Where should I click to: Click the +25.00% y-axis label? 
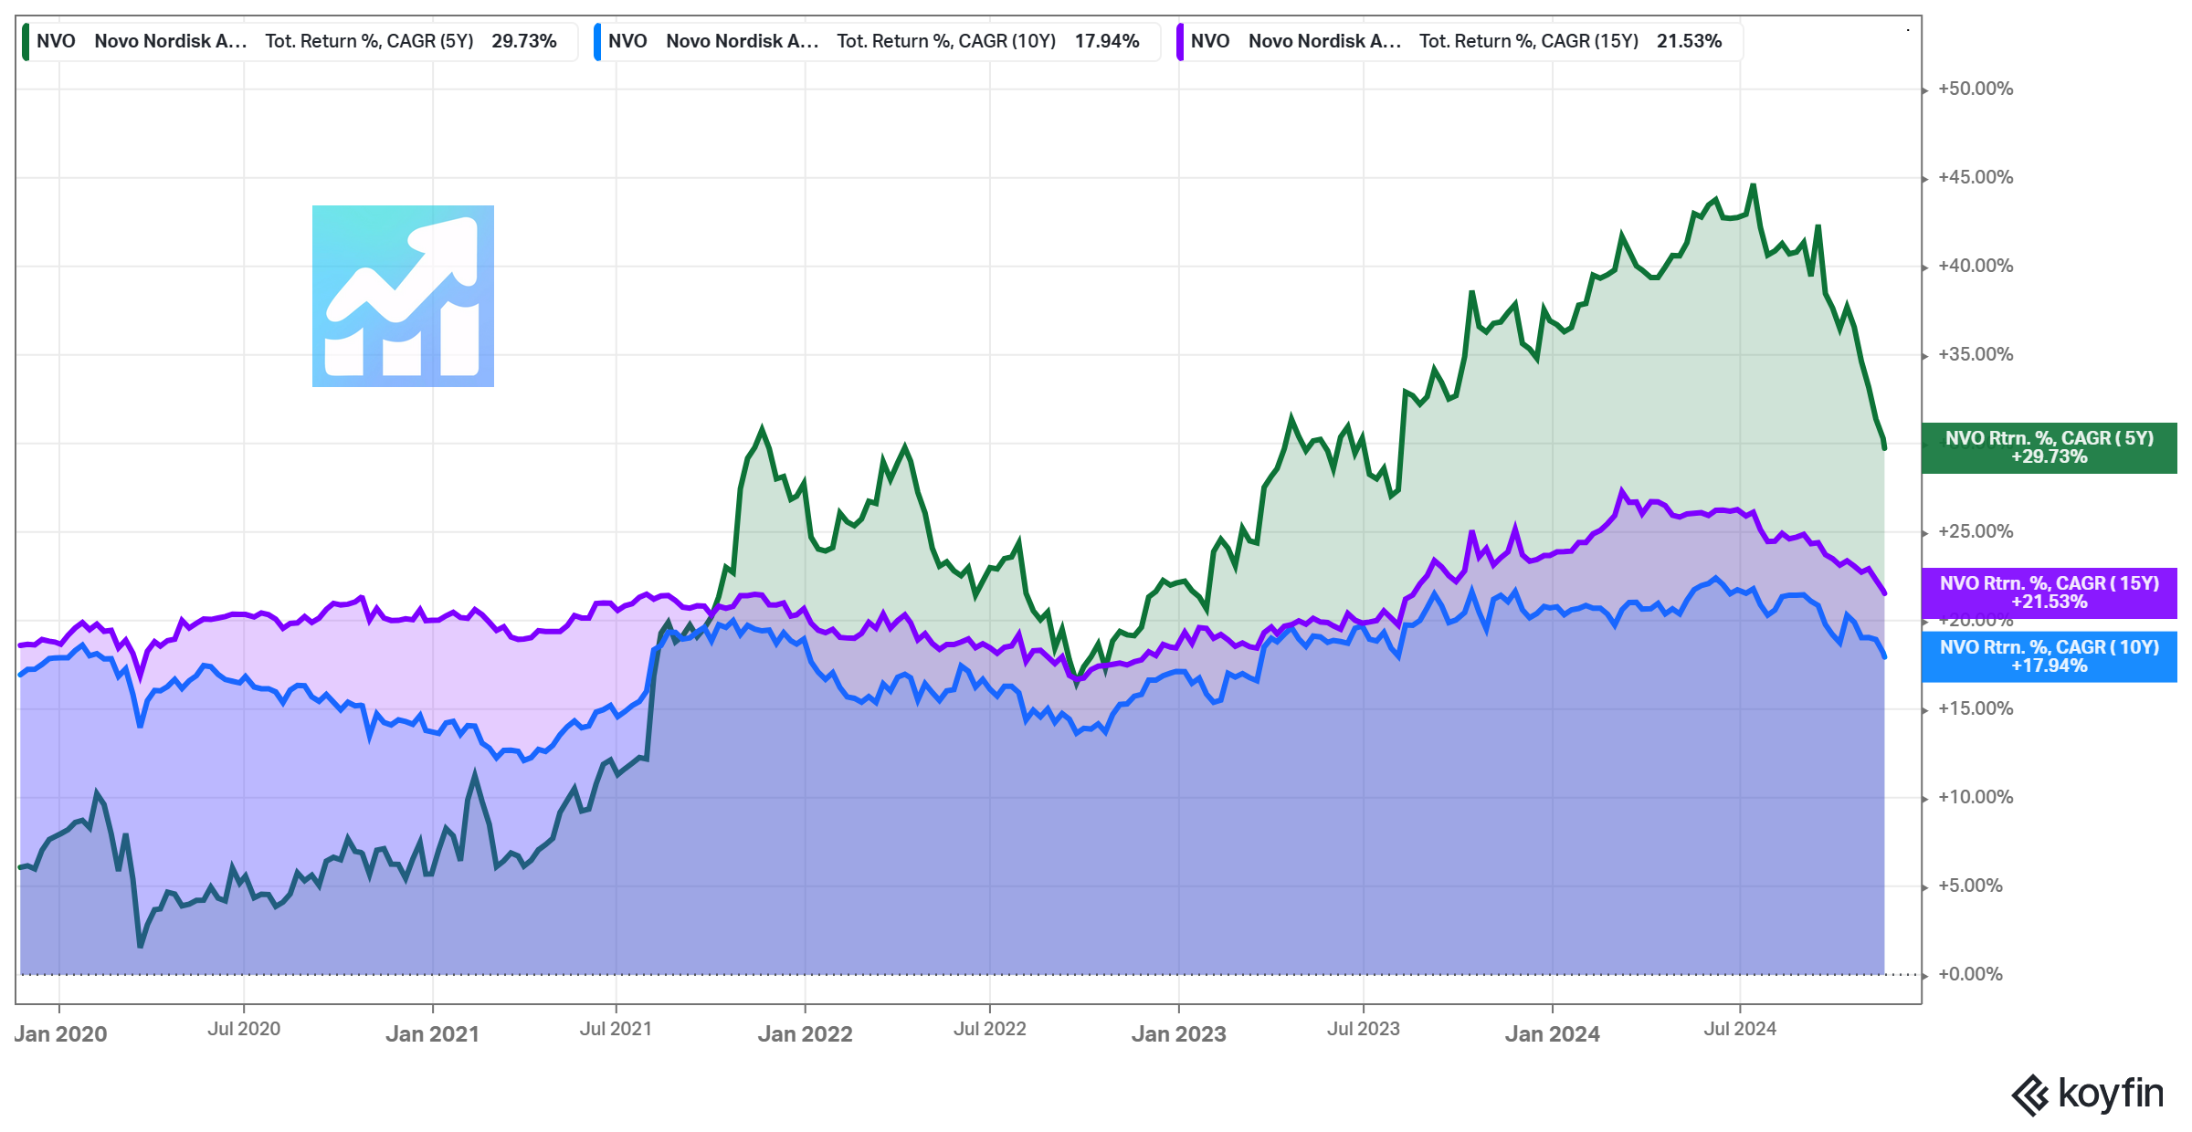(1976, 531)
